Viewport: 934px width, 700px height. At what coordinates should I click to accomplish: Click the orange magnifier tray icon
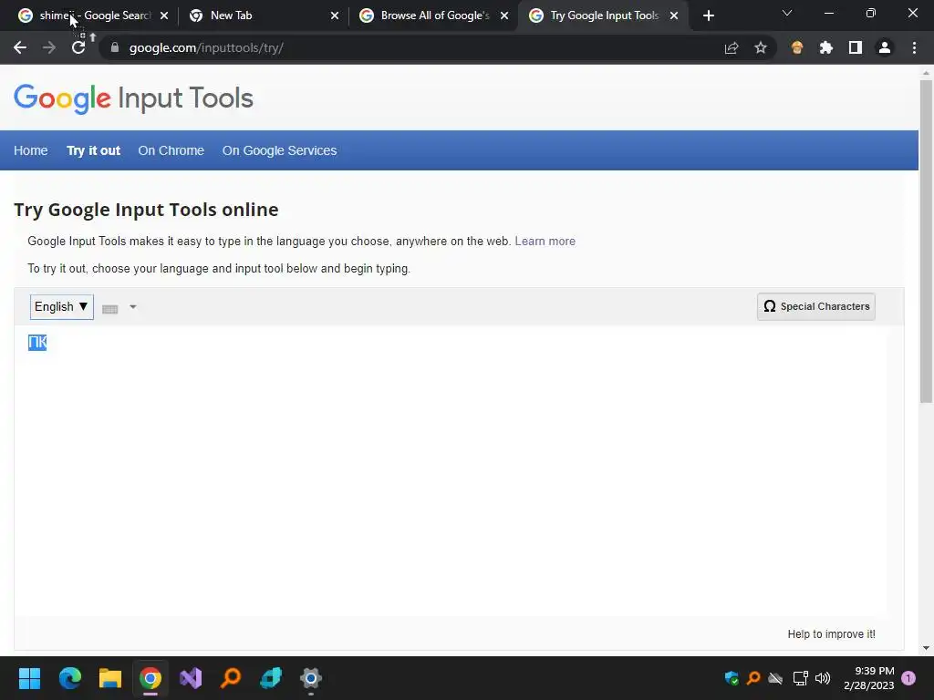pyautogui.click(x=753, y=678)
